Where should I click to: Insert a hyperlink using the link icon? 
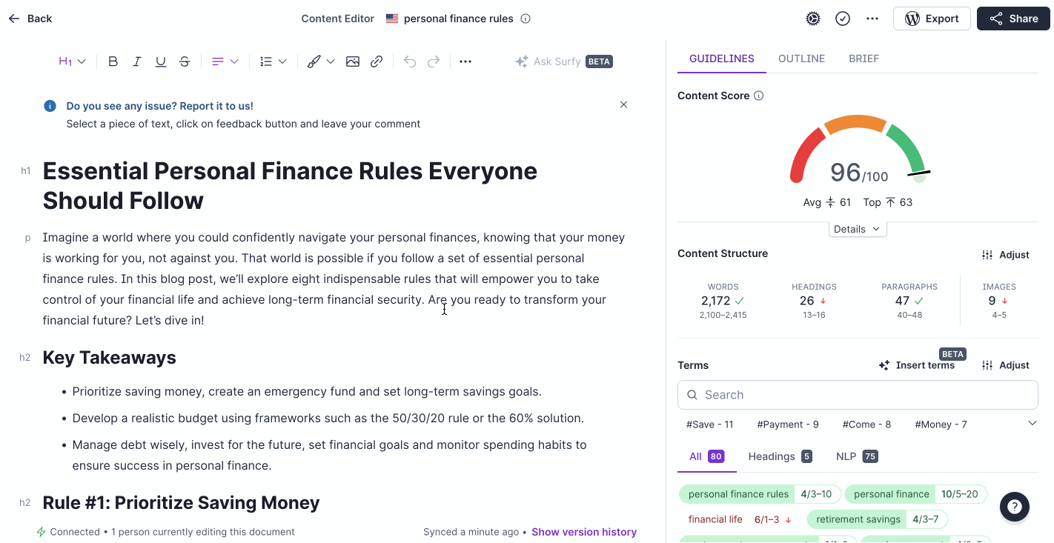377,61
